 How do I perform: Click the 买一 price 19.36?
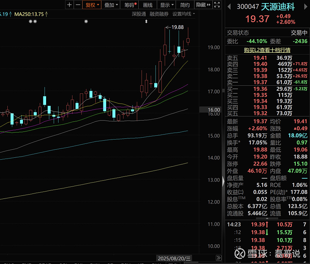260,89
